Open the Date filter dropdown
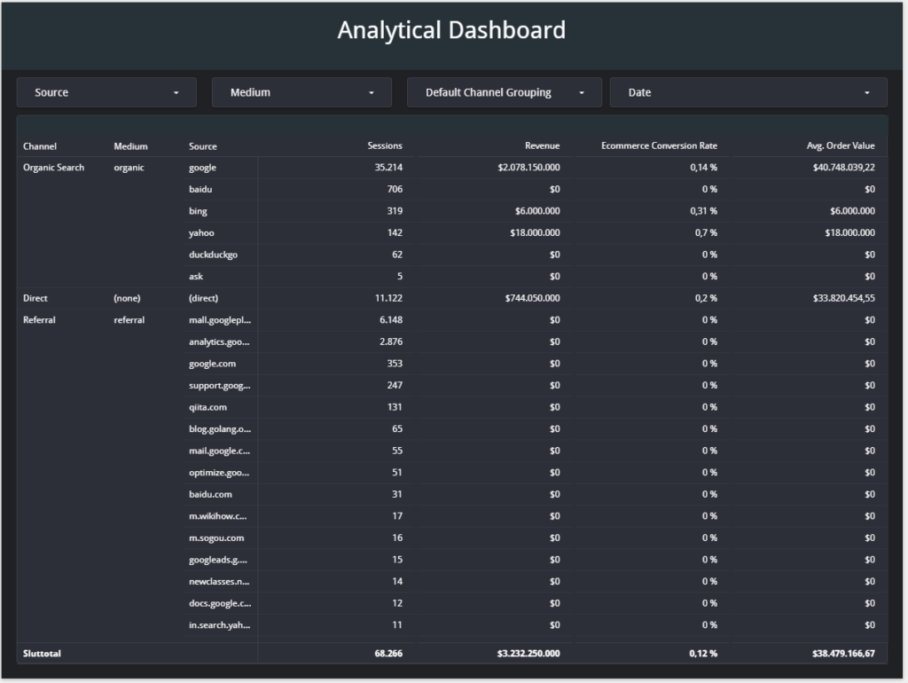Image resolution: width=908 pixels, height=683 pixels. tap(748, 92)
